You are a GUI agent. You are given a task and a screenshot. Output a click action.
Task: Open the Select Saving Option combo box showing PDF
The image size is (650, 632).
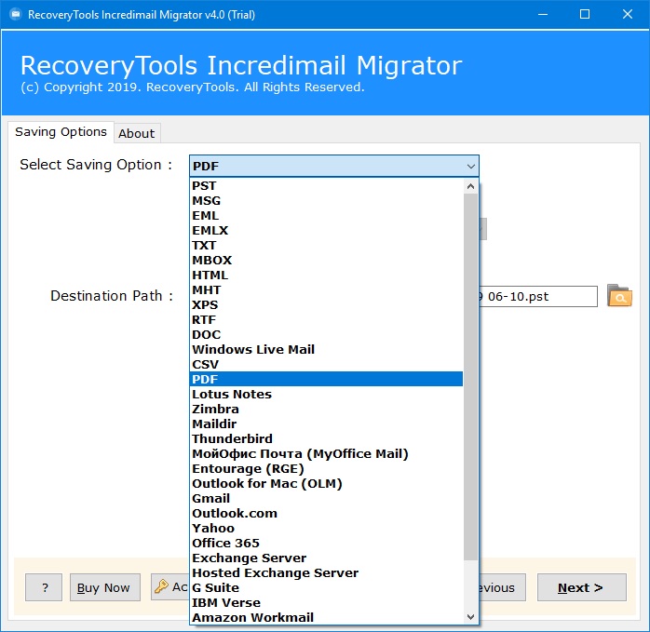[x=333, y=167]
